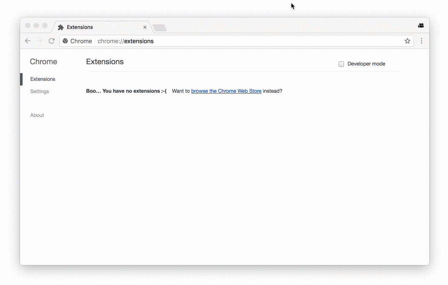Open a new tab with the new tab button
The image size is (448, 285).
pyautogui.click(x=159, y=28)
